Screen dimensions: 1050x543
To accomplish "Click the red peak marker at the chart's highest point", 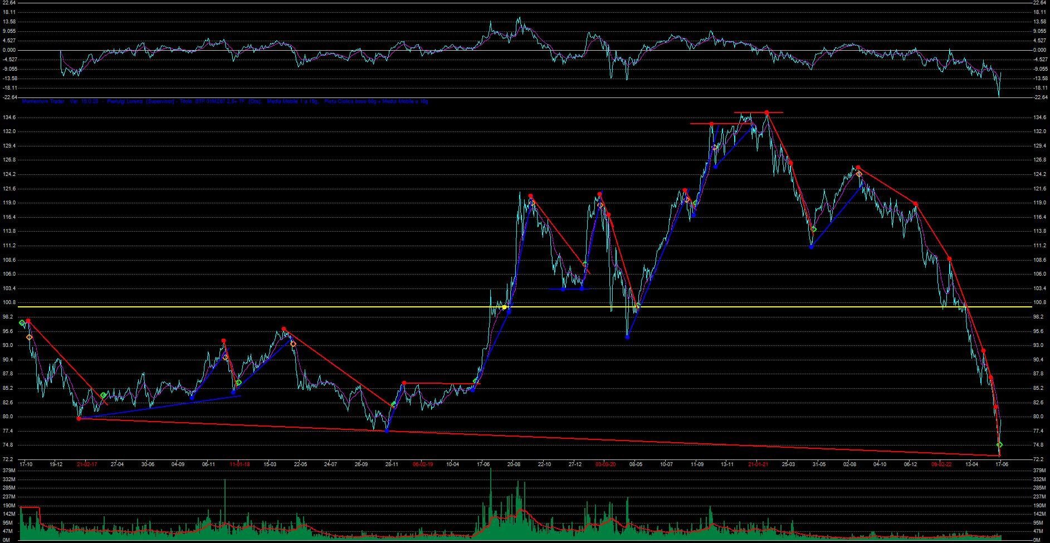I will point(767,112).
